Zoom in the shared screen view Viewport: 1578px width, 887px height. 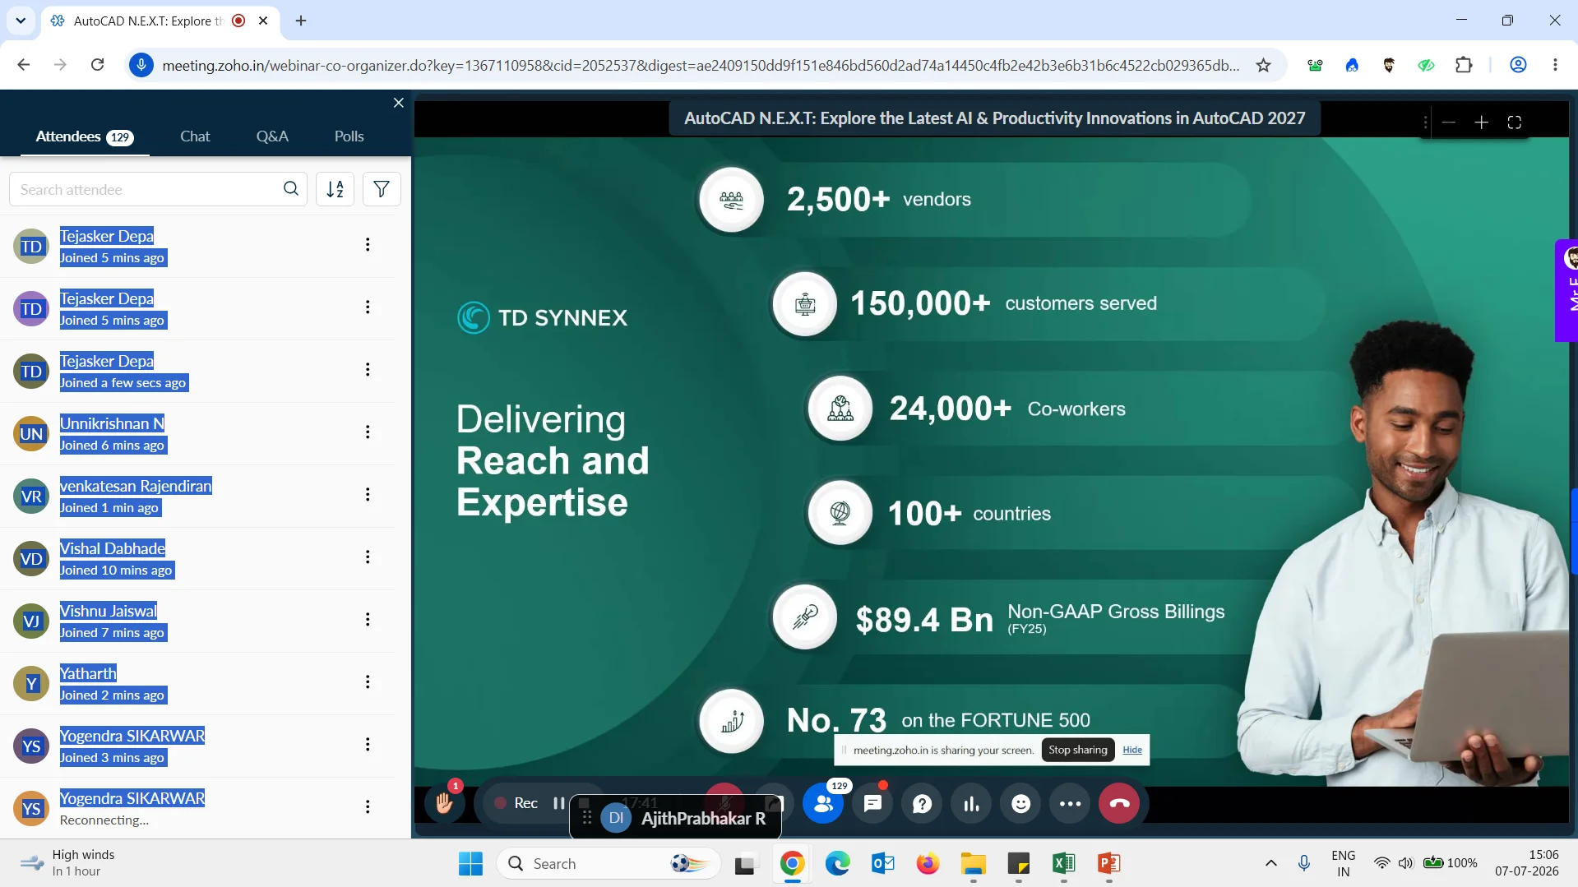1481,122
